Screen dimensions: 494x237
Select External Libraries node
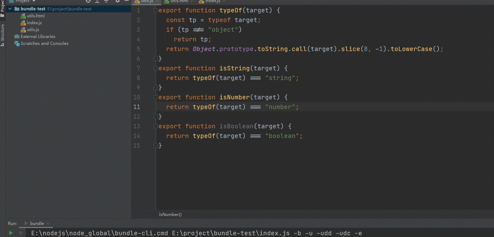(38, 37)
